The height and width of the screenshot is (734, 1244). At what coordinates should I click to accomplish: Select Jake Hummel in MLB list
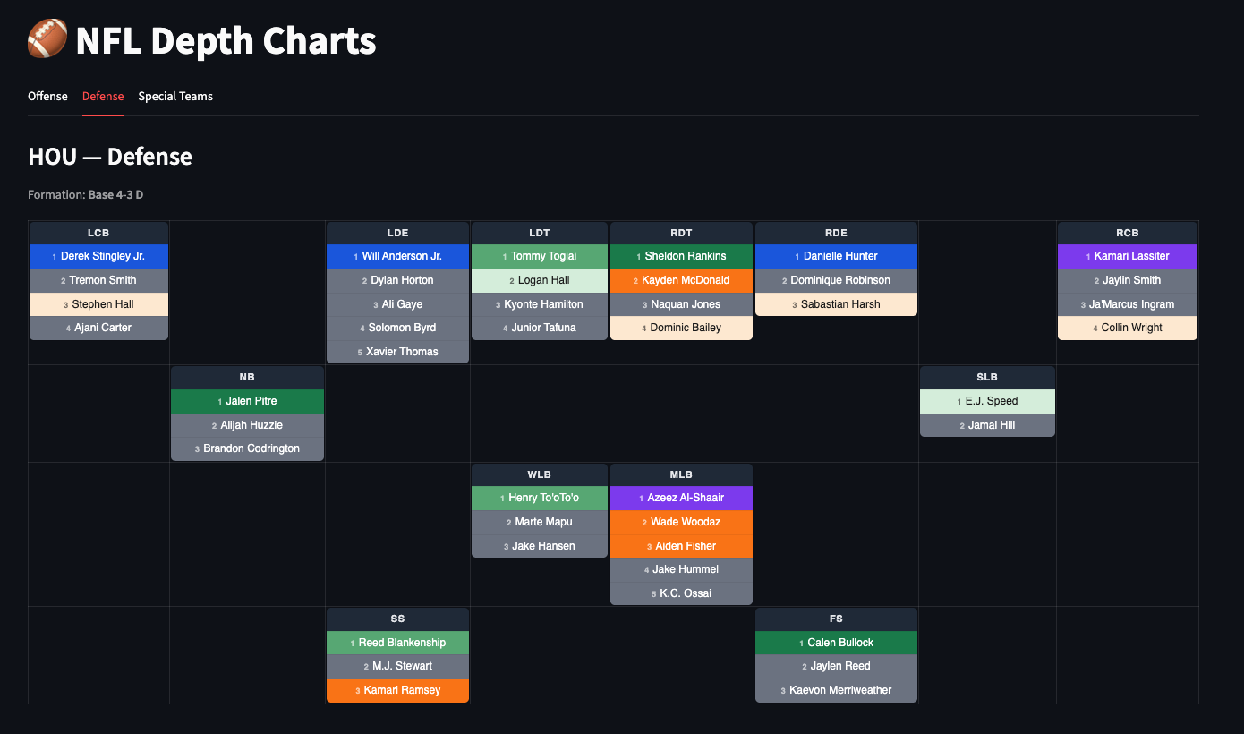click(681, 569)
